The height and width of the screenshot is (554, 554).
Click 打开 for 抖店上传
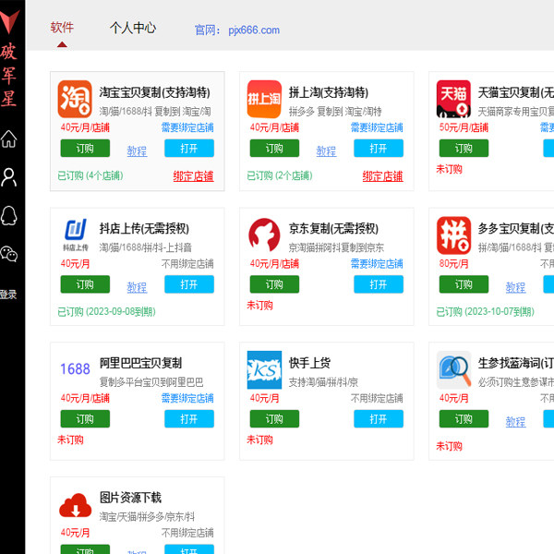pos(189,284)
